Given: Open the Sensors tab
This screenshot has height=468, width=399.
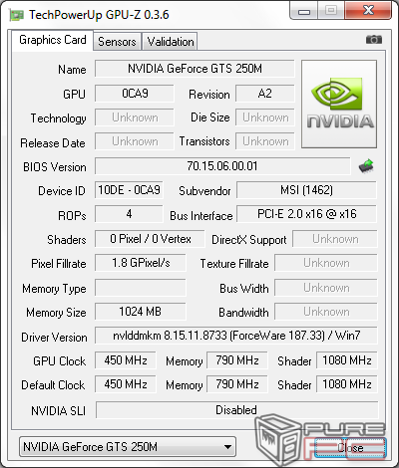Looking at the screenshot, I should click(117, 42).
